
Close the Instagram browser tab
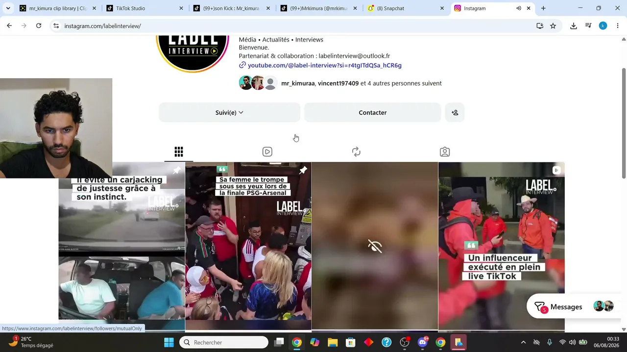pyautogui.click(x=529, y=8)
